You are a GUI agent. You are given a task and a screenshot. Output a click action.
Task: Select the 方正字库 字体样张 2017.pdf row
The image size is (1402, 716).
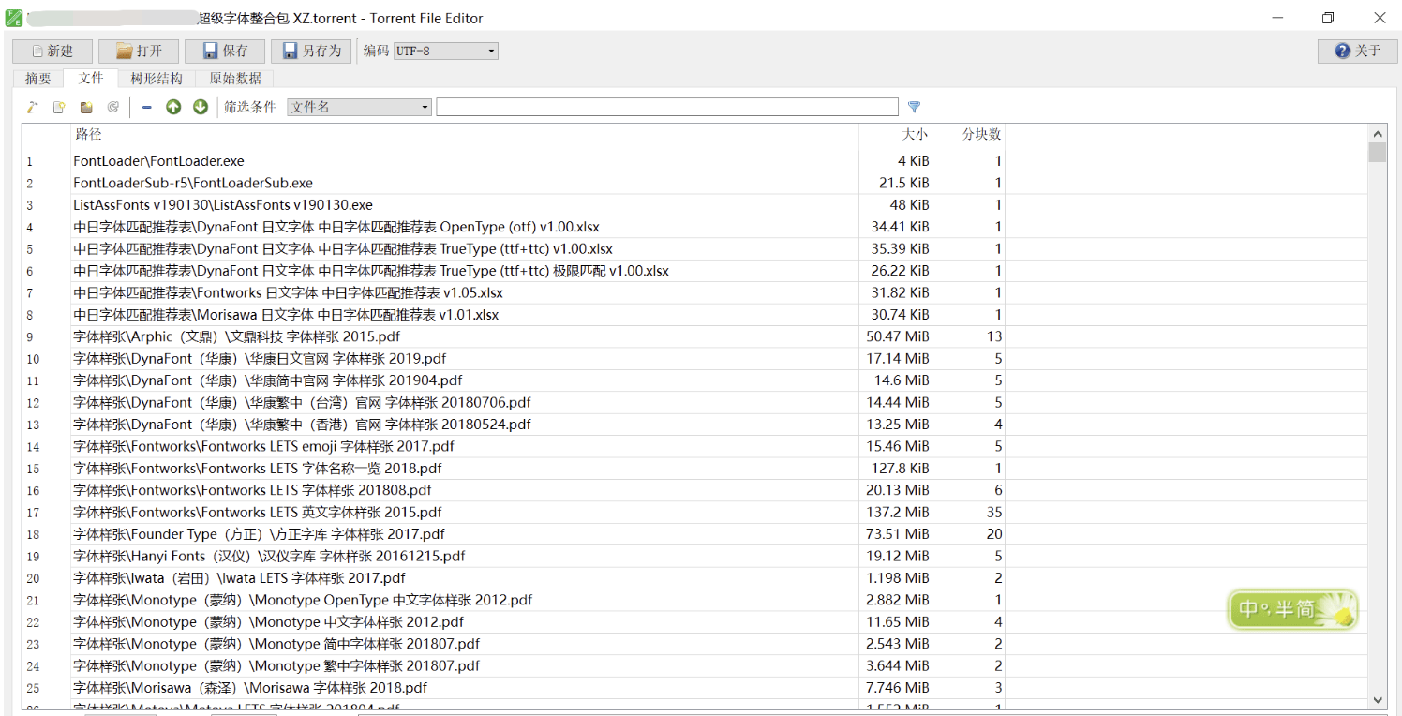(695, 534)
